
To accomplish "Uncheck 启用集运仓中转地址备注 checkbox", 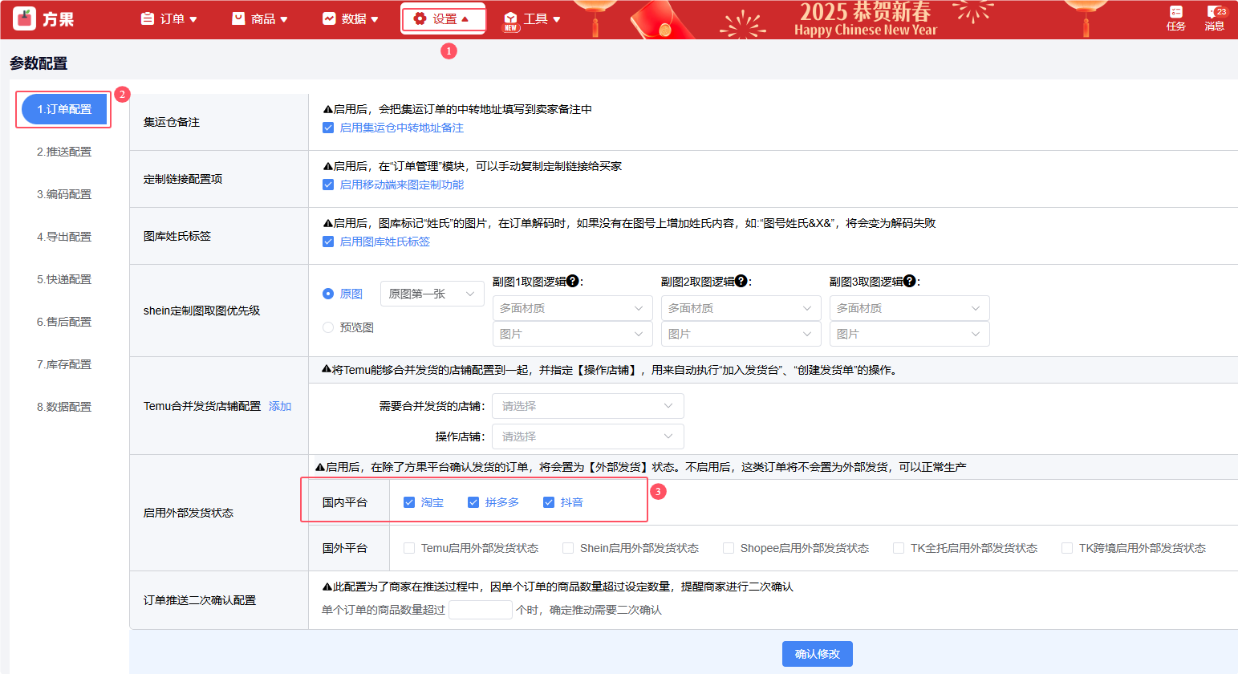I will pyautogui.click(x=328, y=128).
